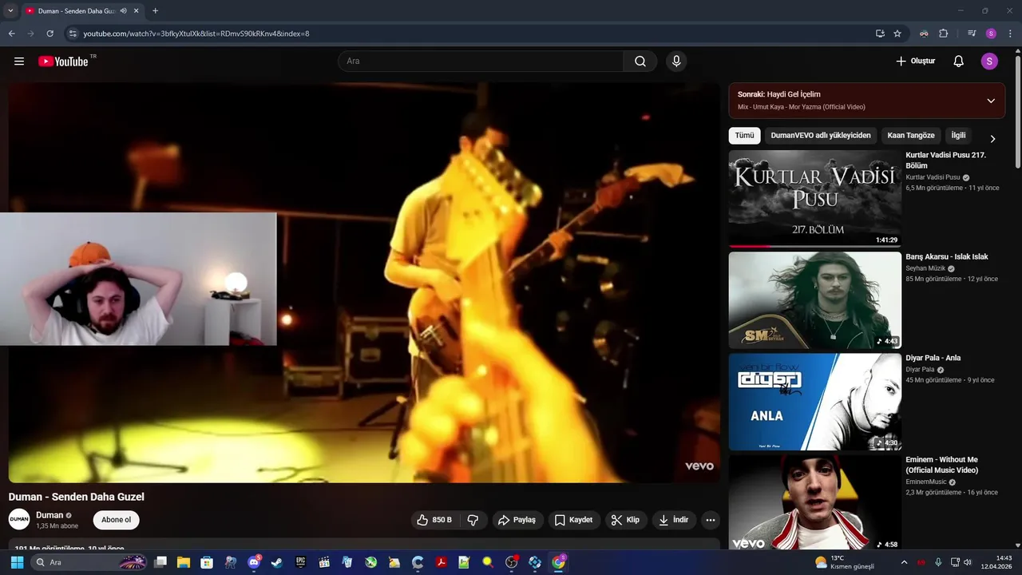Click Kurtlar Vadisi Pusu channel name
This screenshot has width=1022, height=575.
click(x=933, y=177)
